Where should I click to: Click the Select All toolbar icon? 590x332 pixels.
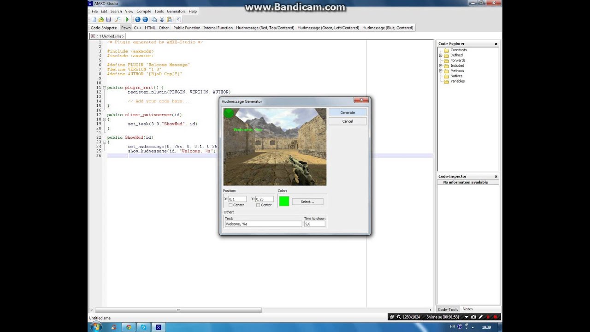pyautogui.click(x=178, y=19)
